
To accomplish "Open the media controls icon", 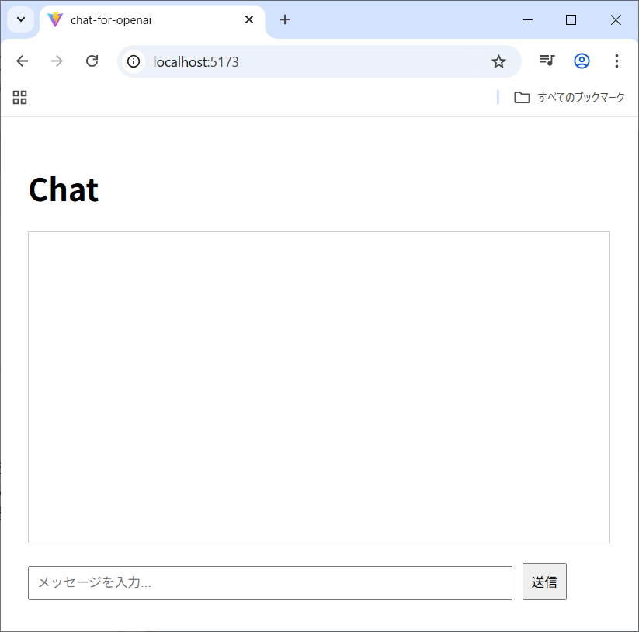I will [547, 61].
